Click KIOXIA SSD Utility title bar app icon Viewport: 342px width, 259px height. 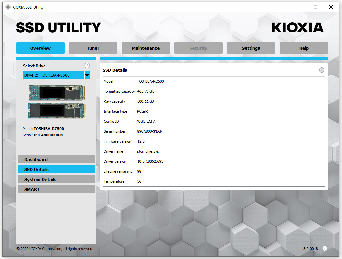click(x=8, y=7)
